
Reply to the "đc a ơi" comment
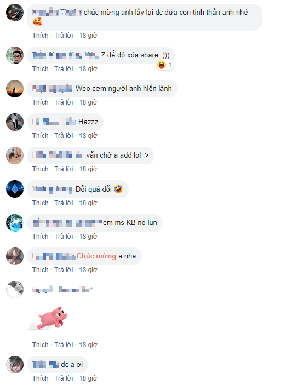64,378
